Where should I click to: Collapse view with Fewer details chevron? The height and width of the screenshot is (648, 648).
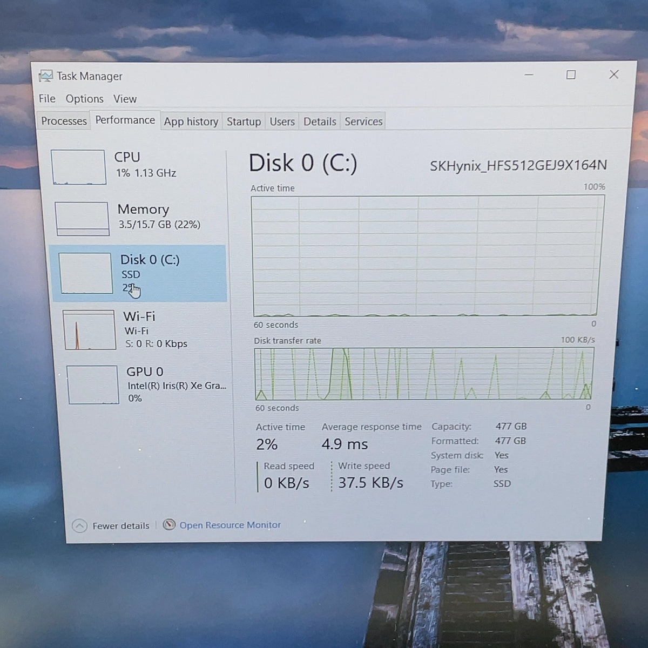(x=79, y=525)
